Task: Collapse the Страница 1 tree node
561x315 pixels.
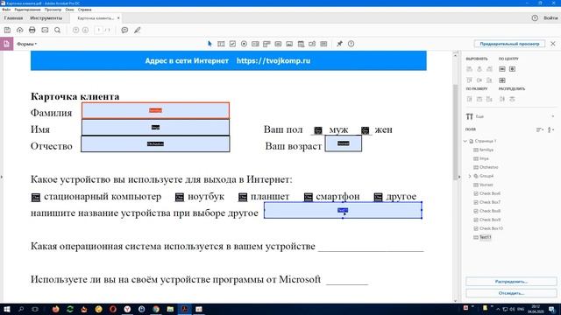Action: (x=465, y=141)
